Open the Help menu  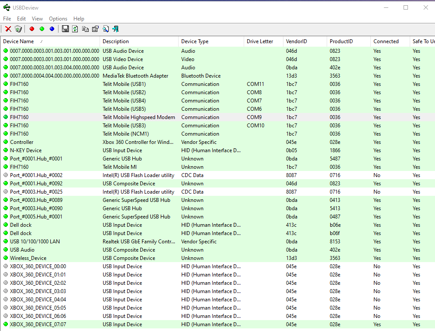pyautogui.click(x=79, y=19)
